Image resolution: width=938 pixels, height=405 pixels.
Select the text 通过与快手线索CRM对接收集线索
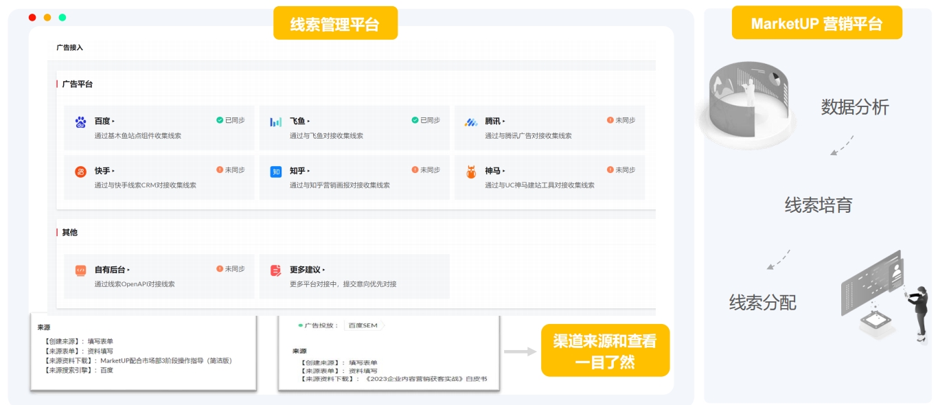[x=146, y=185]
